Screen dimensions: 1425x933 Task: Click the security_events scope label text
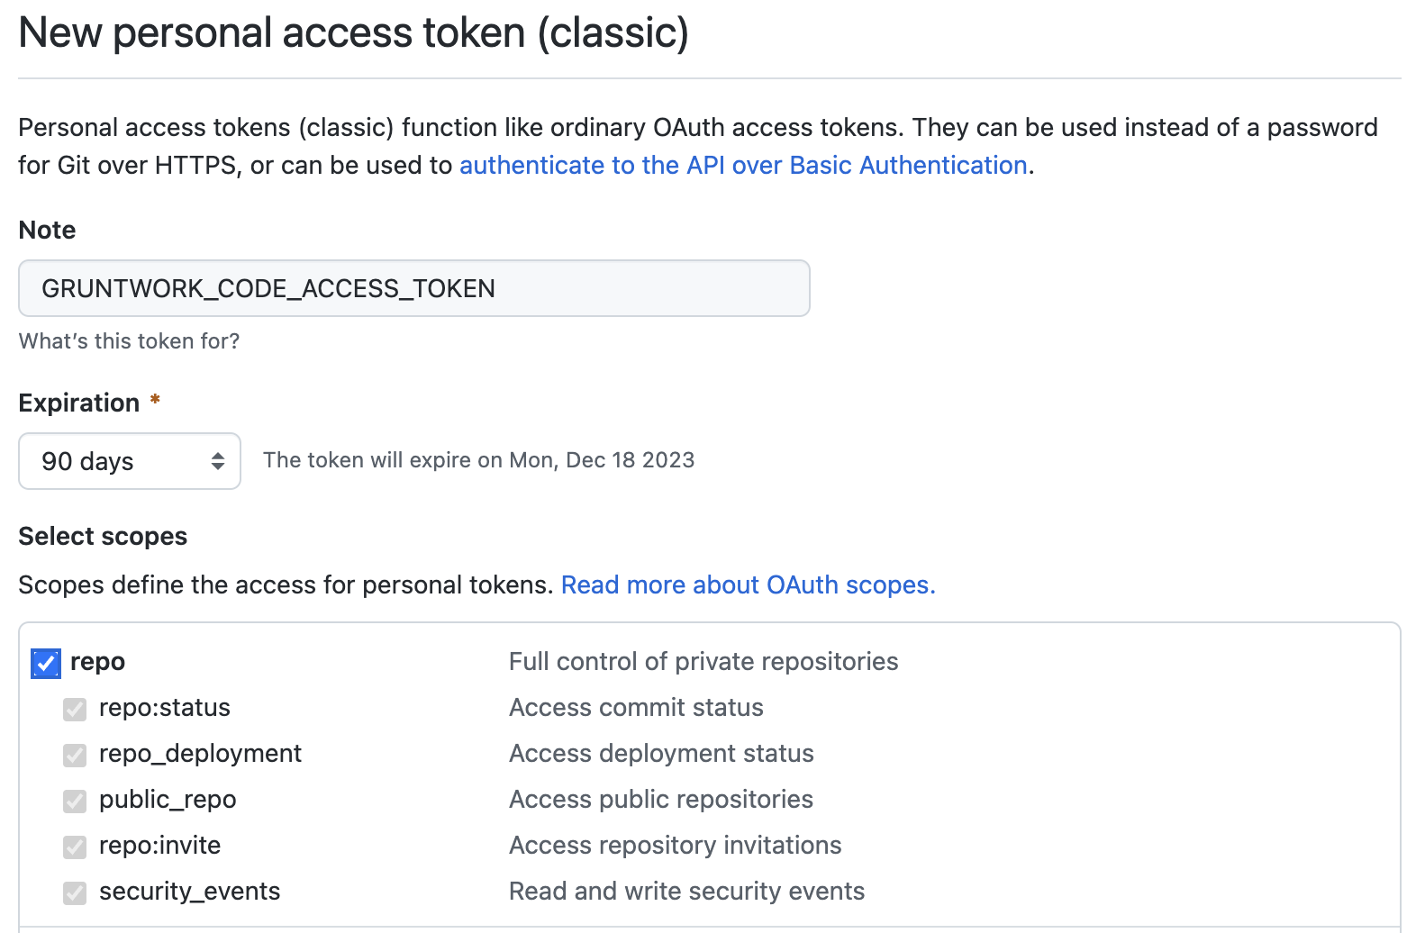(189, 892)
